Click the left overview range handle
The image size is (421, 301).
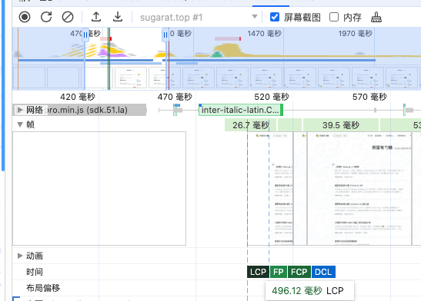[85, 35]
